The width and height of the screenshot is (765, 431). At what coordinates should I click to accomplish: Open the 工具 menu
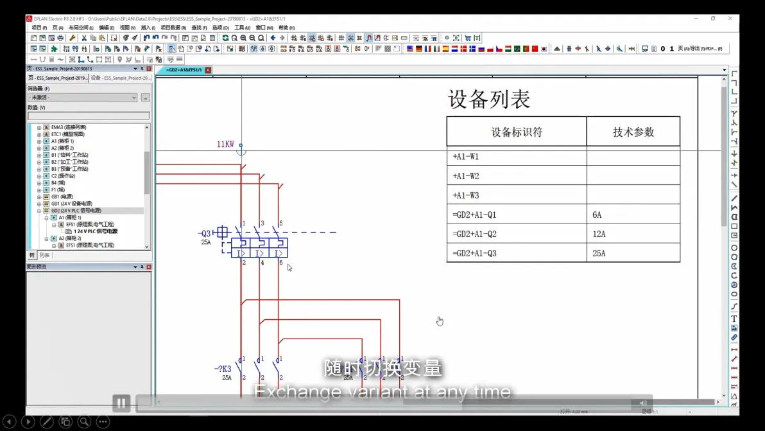(x=242, y=28)
